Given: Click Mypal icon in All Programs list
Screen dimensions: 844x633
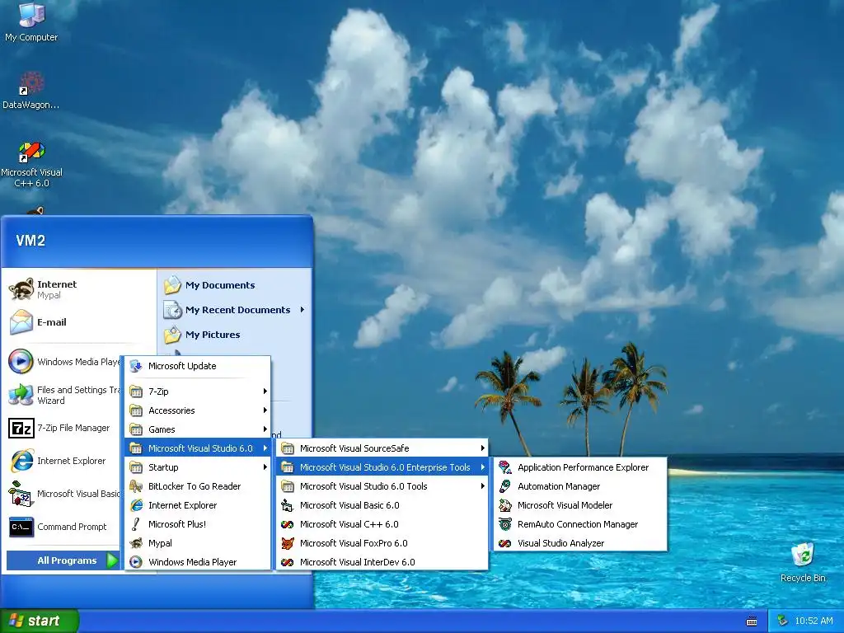Looking at the screenshot, I should [136, 543].
